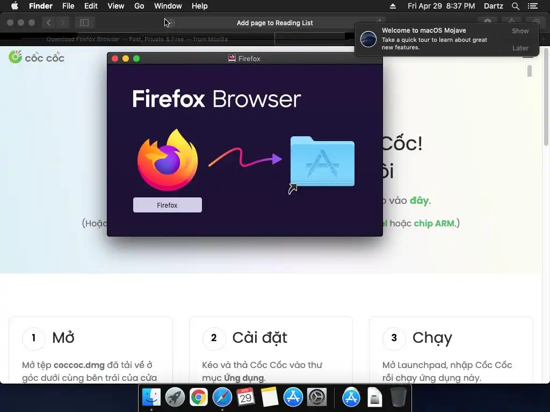Open disk image file icon in Dock

point(374,397)
